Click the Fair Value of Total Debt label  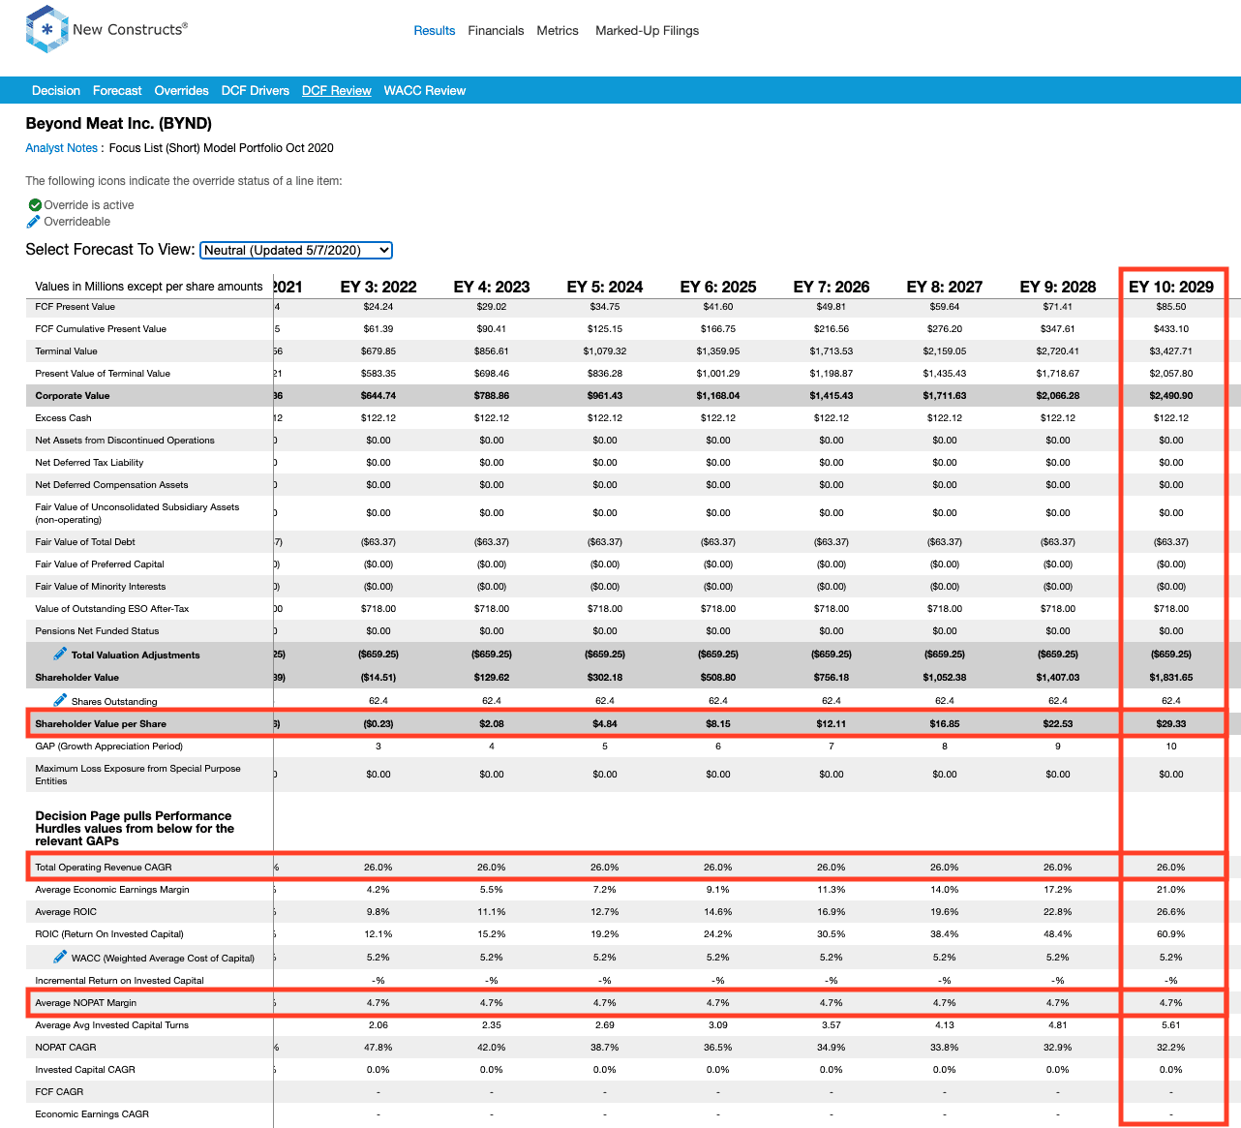coord(85,541)
